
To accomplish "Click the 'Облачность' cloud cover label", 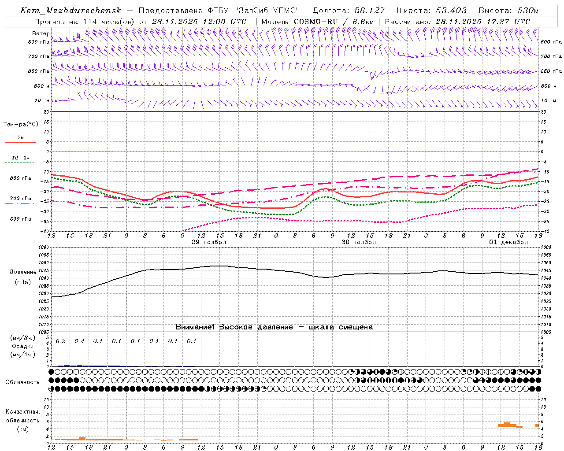I will coord(22,382).
